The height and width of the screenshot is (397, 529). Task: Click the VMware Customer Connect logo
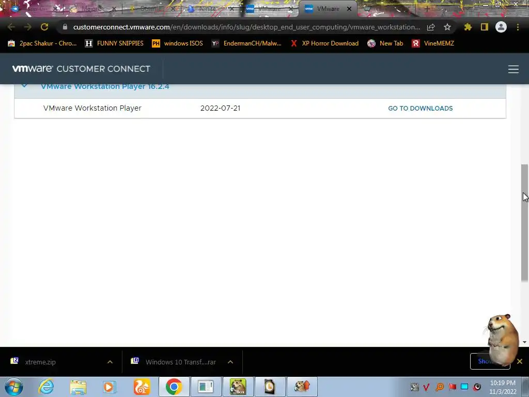click(81, 69)
